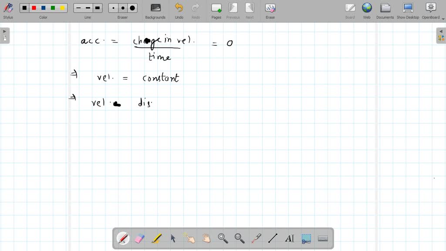Select the zoom-in magnifier tool
446x251 pixels.
(x=223, y=238)
